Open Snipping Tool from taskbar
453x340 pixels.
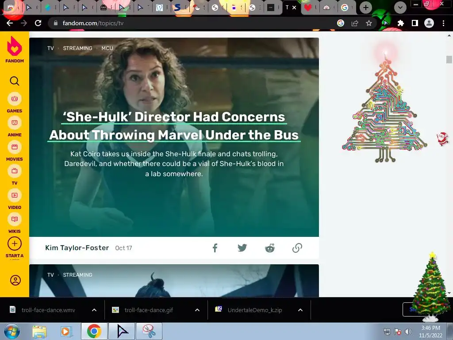click(149, 331)
